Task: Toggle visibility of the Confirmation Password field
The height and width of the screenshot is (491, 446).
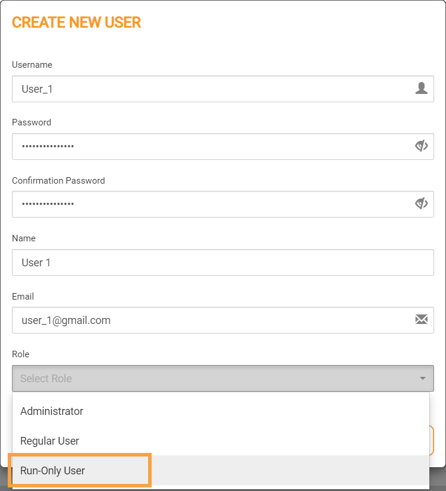Action: click(x=421, y=204)
